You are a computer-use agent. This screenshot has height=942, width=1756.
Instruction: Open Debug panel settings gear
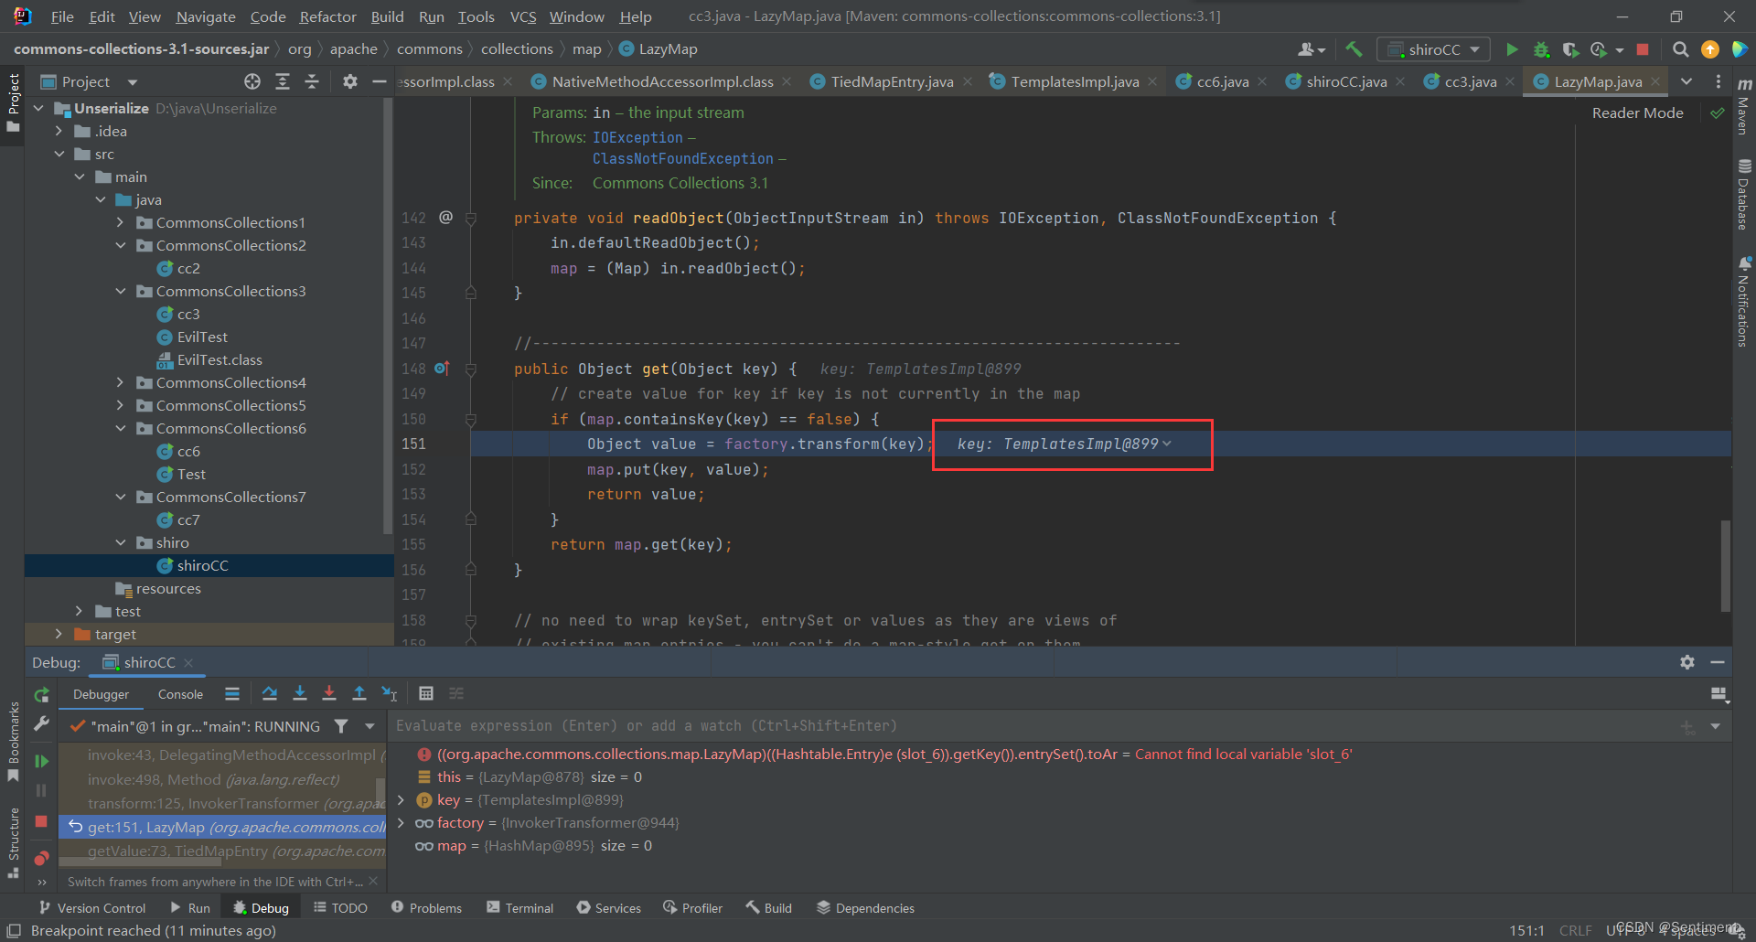point(1687,662)
